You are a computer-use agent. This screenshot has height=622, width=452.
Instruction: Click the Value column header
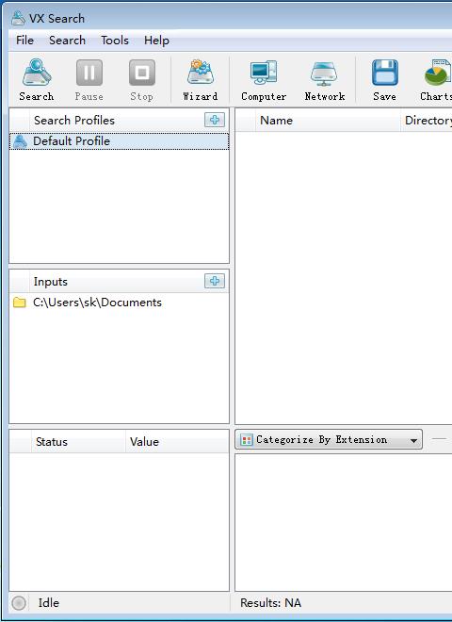(177, 441)
